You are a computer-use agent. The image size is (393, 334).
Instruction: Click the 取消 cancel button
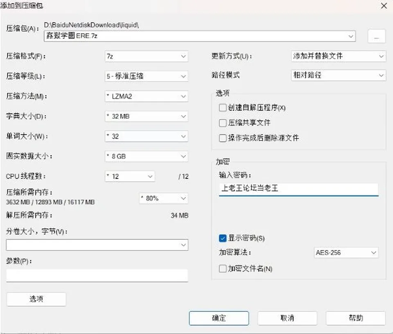[287, 318]
